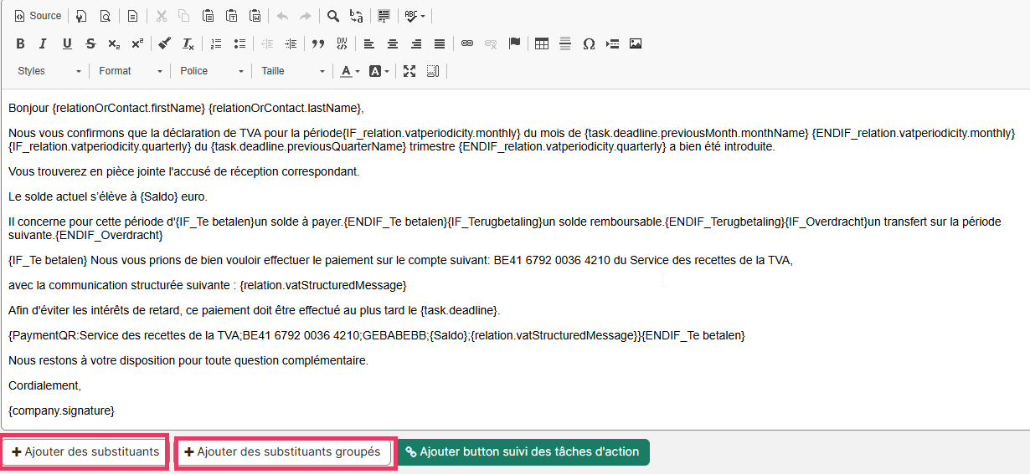The height and width of the screenshot is (474, 1030).
Task: Toggle Strikethrough formatting
Action: point(90,43)
